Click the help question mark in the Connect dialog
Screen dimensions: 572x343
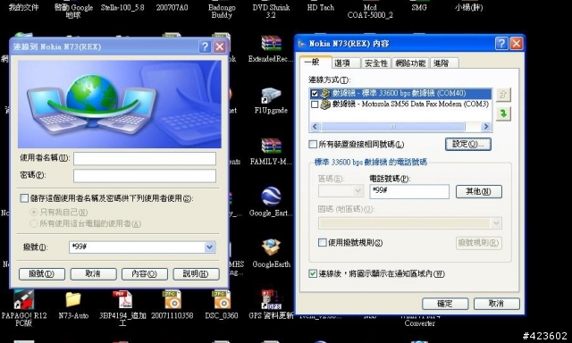click(x=205, y=46)
